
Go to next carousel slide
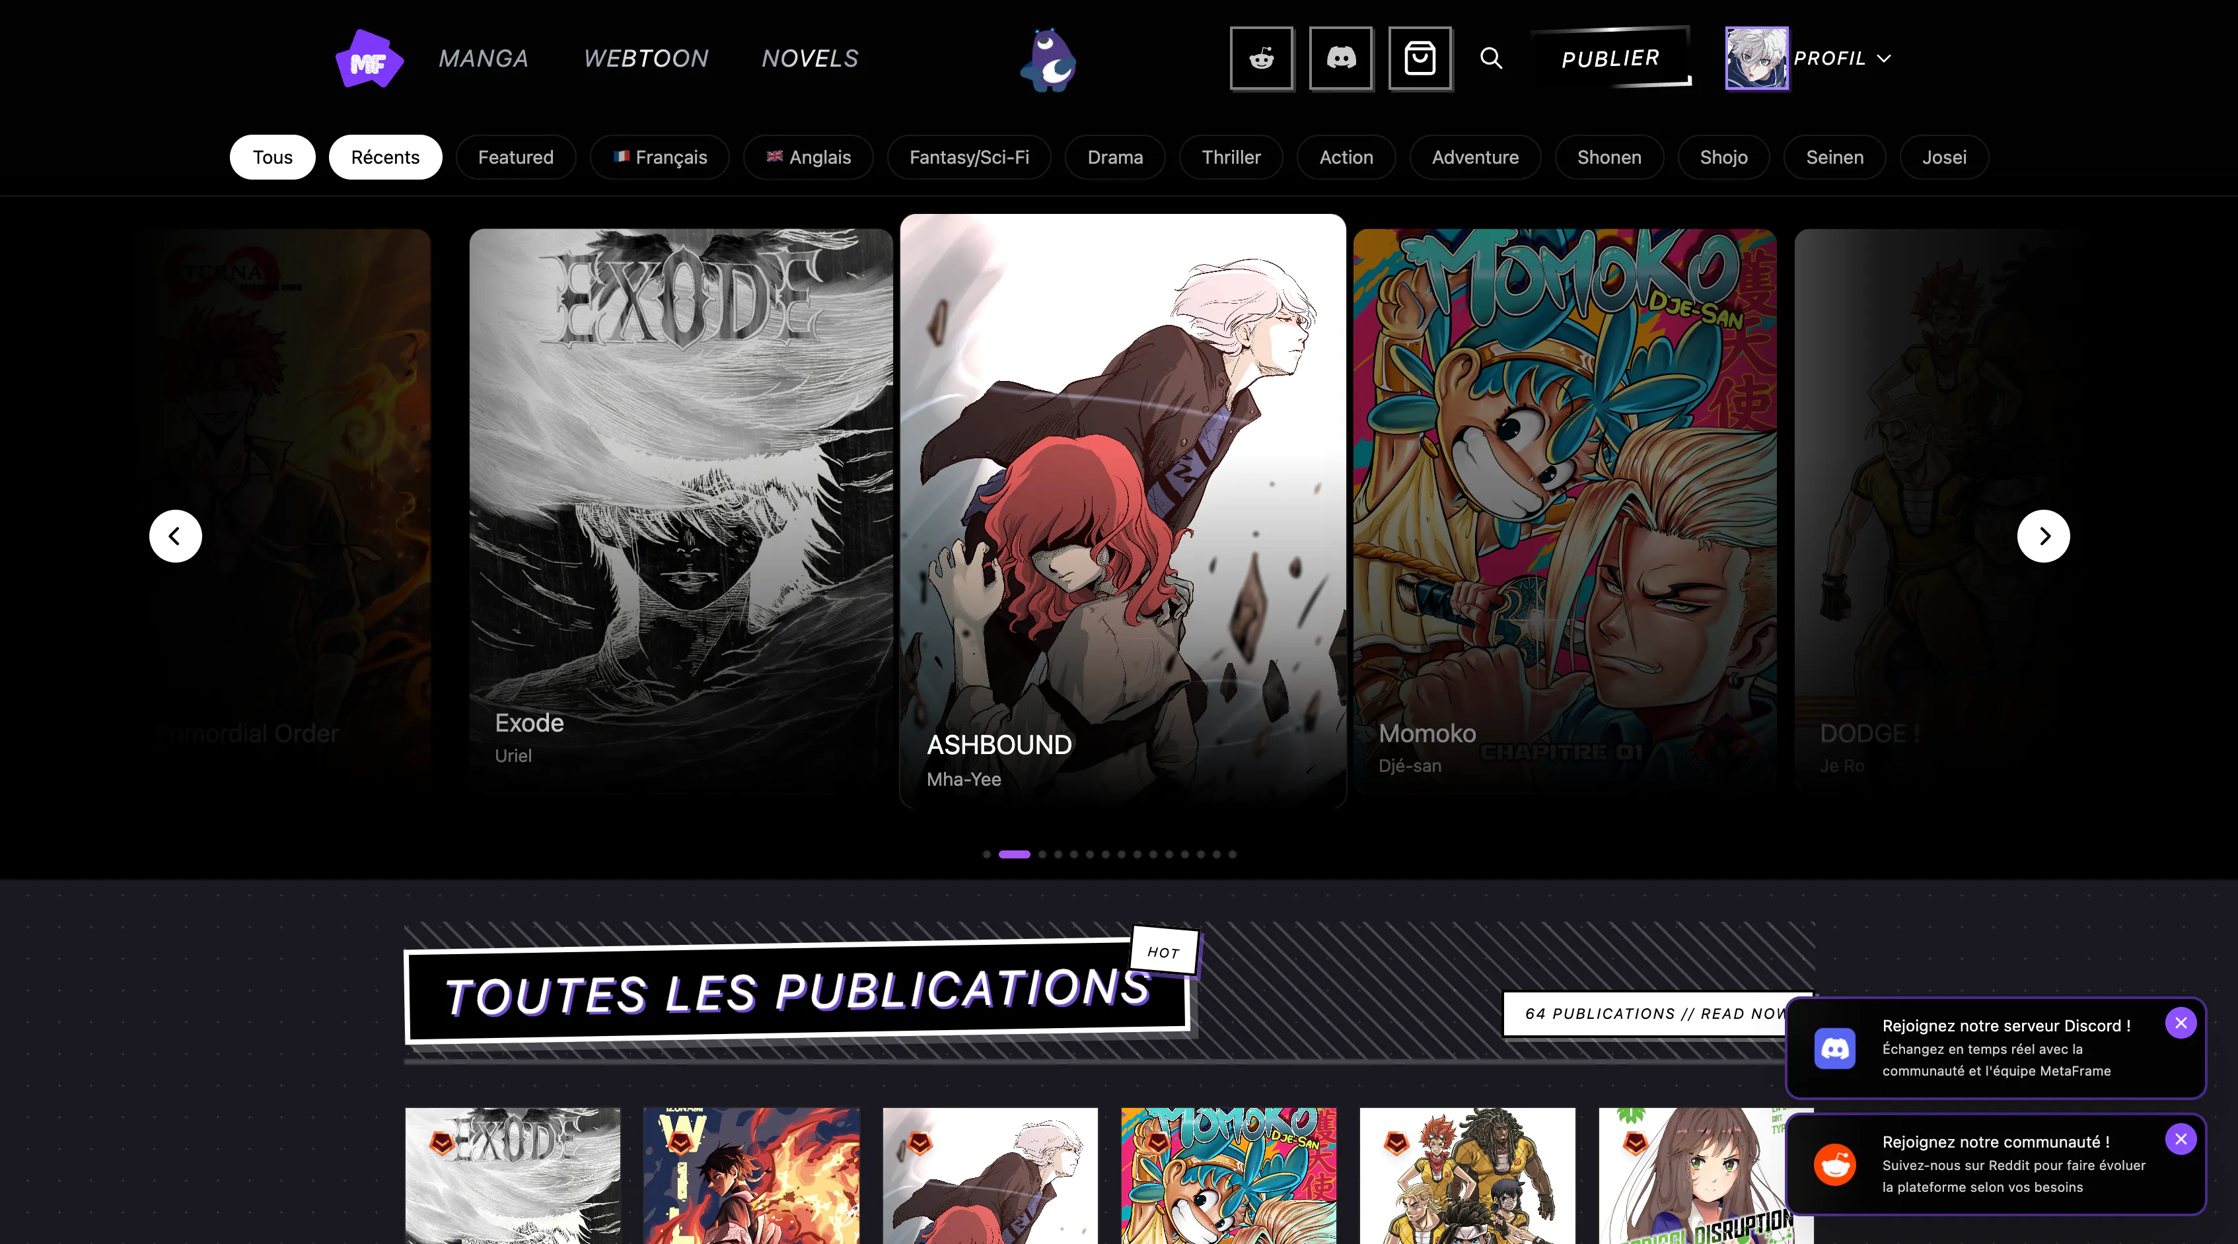click(x=2043, y=536)
